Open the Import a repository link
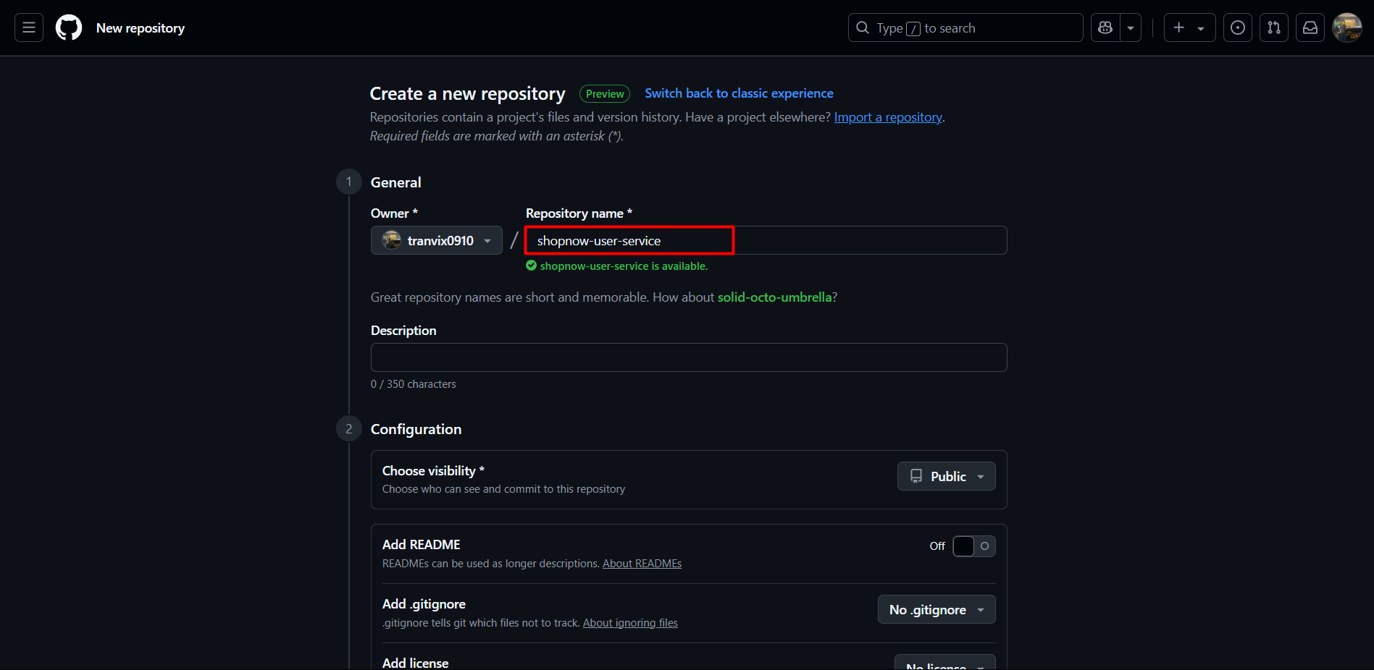1374x670 pixels. (887, 116)
